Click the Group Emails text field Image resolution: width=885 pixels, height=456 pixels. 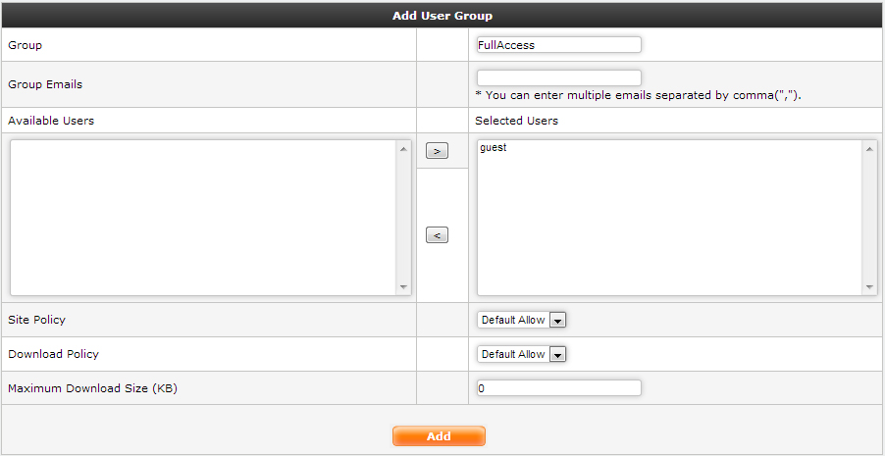click(558, 77)
